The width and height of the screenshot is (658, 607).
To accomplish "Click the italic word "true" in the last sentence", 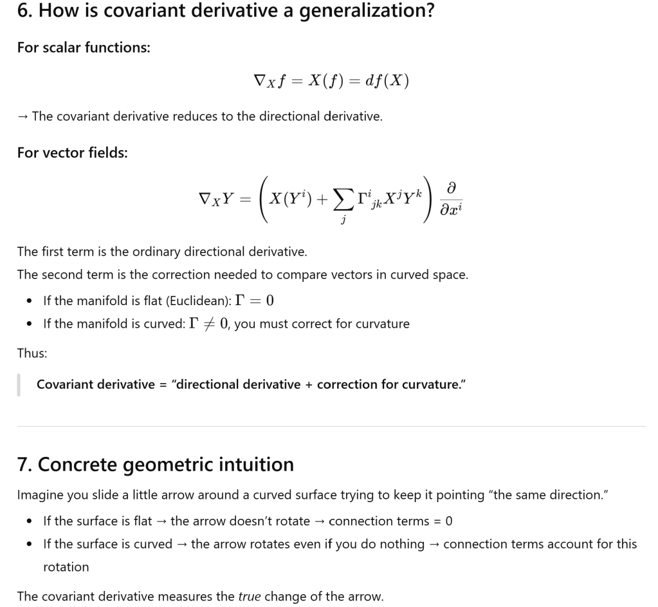I will click(x=250, y=596).
